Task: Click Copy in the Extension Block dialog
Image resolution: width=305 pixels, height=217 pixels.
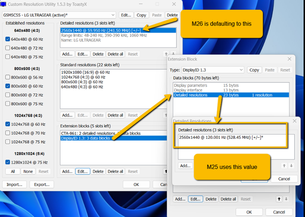Action: click(254, 70)
